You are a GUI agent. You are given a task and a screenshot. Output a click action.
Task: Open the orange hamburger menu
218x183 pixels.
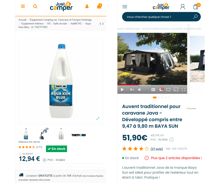(23, 6)
